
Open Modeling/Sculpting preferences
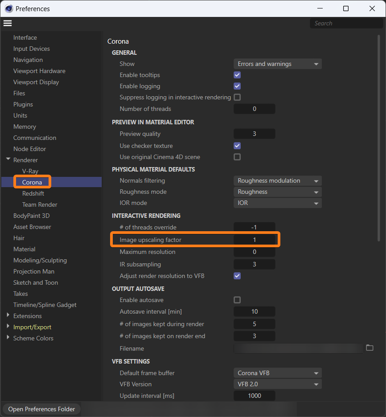[x=40, y=261]
